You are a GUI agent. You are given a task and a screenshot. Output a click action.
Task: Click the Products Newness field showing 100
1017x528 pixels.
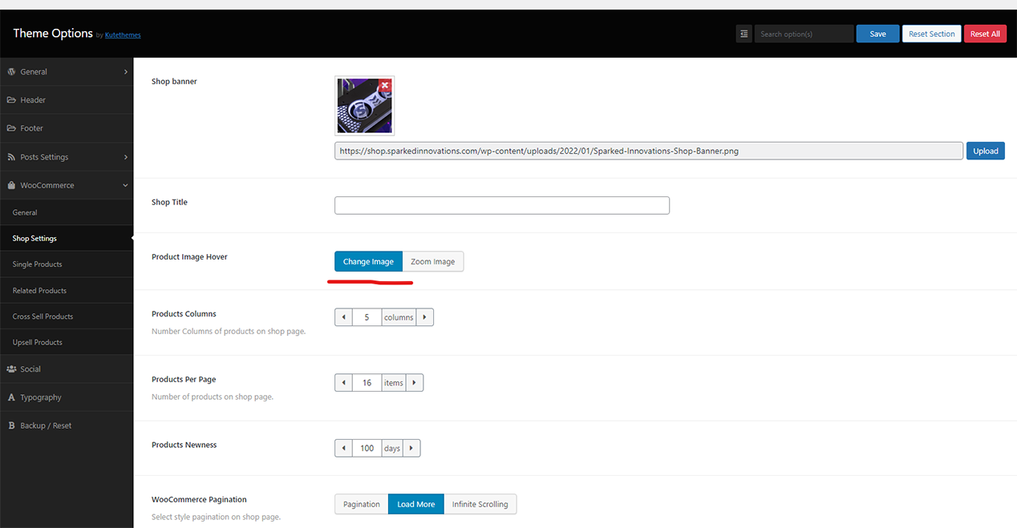pos(367,448)
